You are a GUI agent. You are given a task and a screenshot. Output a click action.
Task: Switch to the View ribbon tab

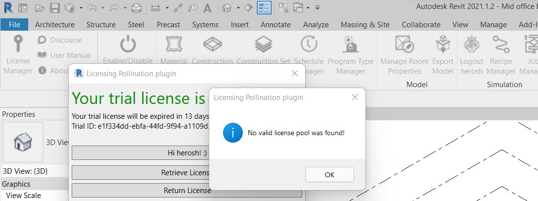(x=460, y=25)
